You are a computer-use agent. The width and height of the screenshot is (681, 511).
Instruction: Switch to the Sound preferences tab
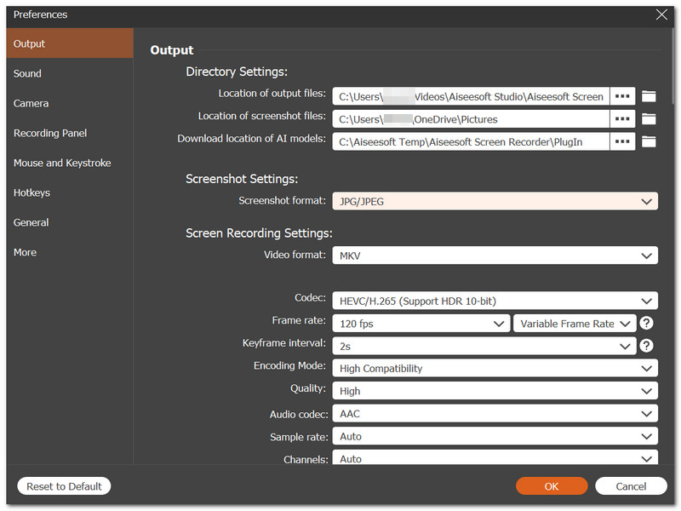[70, 73]
